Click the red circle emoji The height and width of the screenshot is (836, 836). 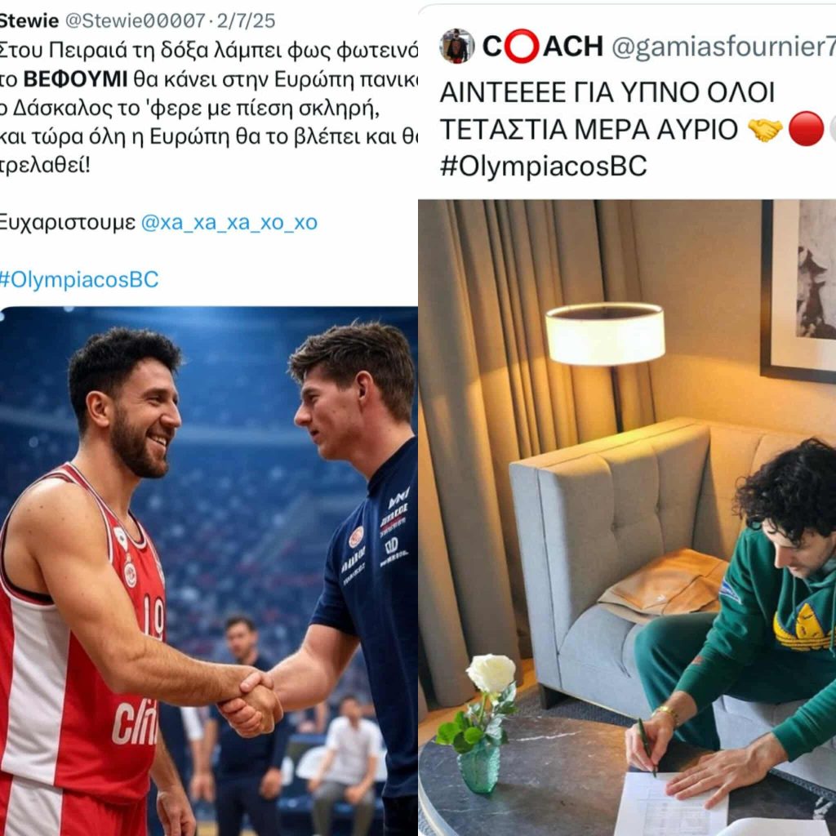[806, 129]
